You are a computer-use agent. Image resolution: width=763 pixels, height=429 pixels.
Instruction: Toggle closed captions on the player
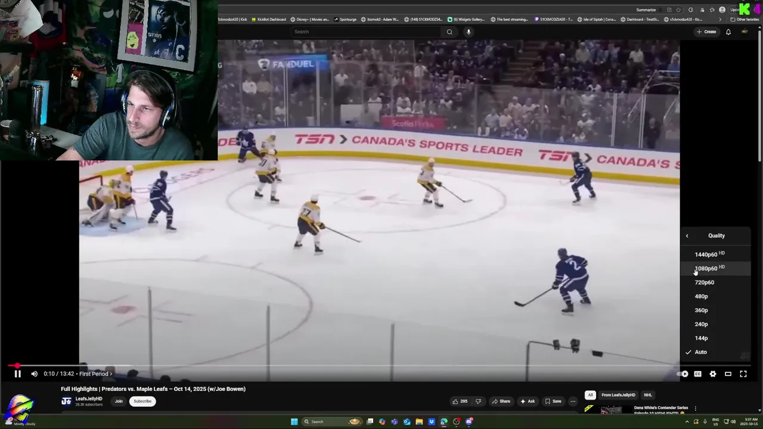697,374
